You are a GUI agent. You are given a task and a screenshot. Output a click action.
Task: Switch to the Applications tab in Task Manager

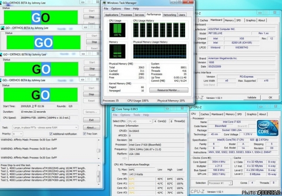[111, 15]
